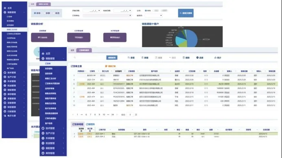Open the end date dropdown arrow
The image size is (282, 158).
(x=130, y=11)
